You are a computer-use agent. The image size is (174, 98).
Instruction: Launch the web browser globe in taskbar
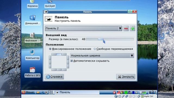42,92
